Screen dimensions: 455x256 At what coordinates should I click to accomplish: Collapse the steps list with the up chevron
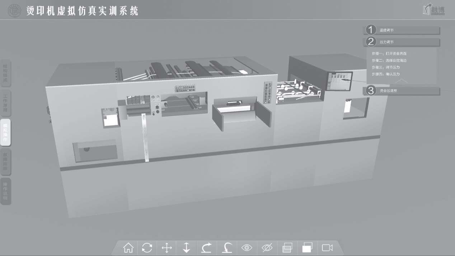point(402,81)
